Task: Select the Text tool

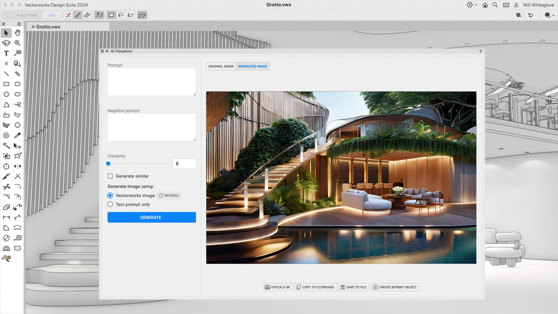Action: (6, 53)
